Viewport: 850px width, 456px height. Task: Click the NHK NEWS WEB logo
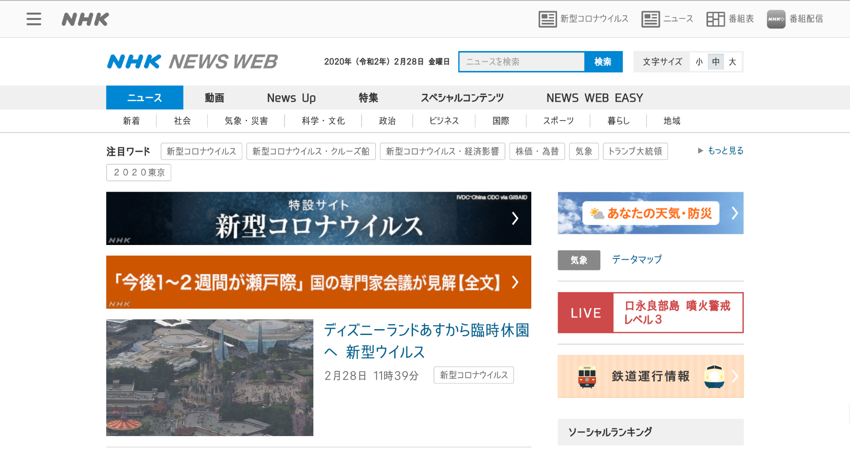click(192, 62)
